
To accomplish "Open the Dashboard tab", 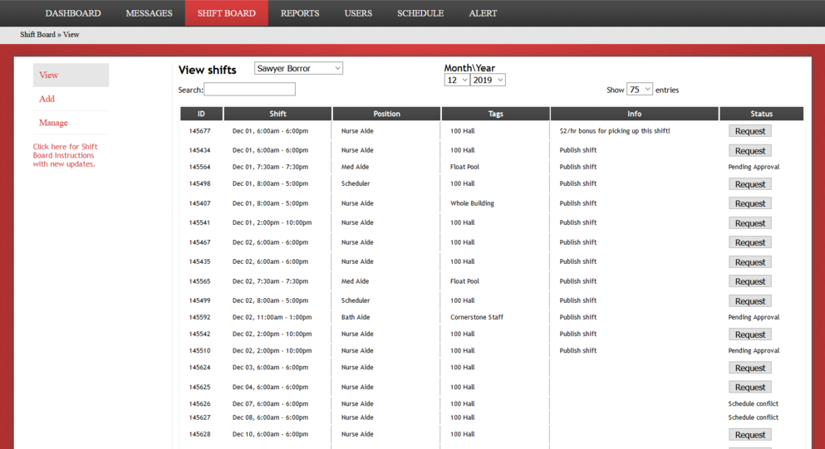I will [73, 13].
